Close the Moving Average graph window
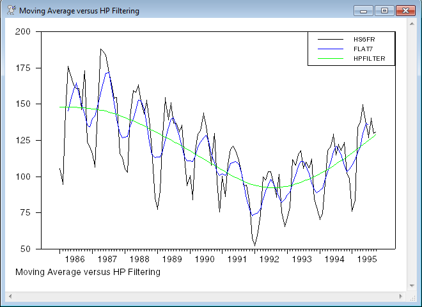422x307 pixels. [405, 11]
